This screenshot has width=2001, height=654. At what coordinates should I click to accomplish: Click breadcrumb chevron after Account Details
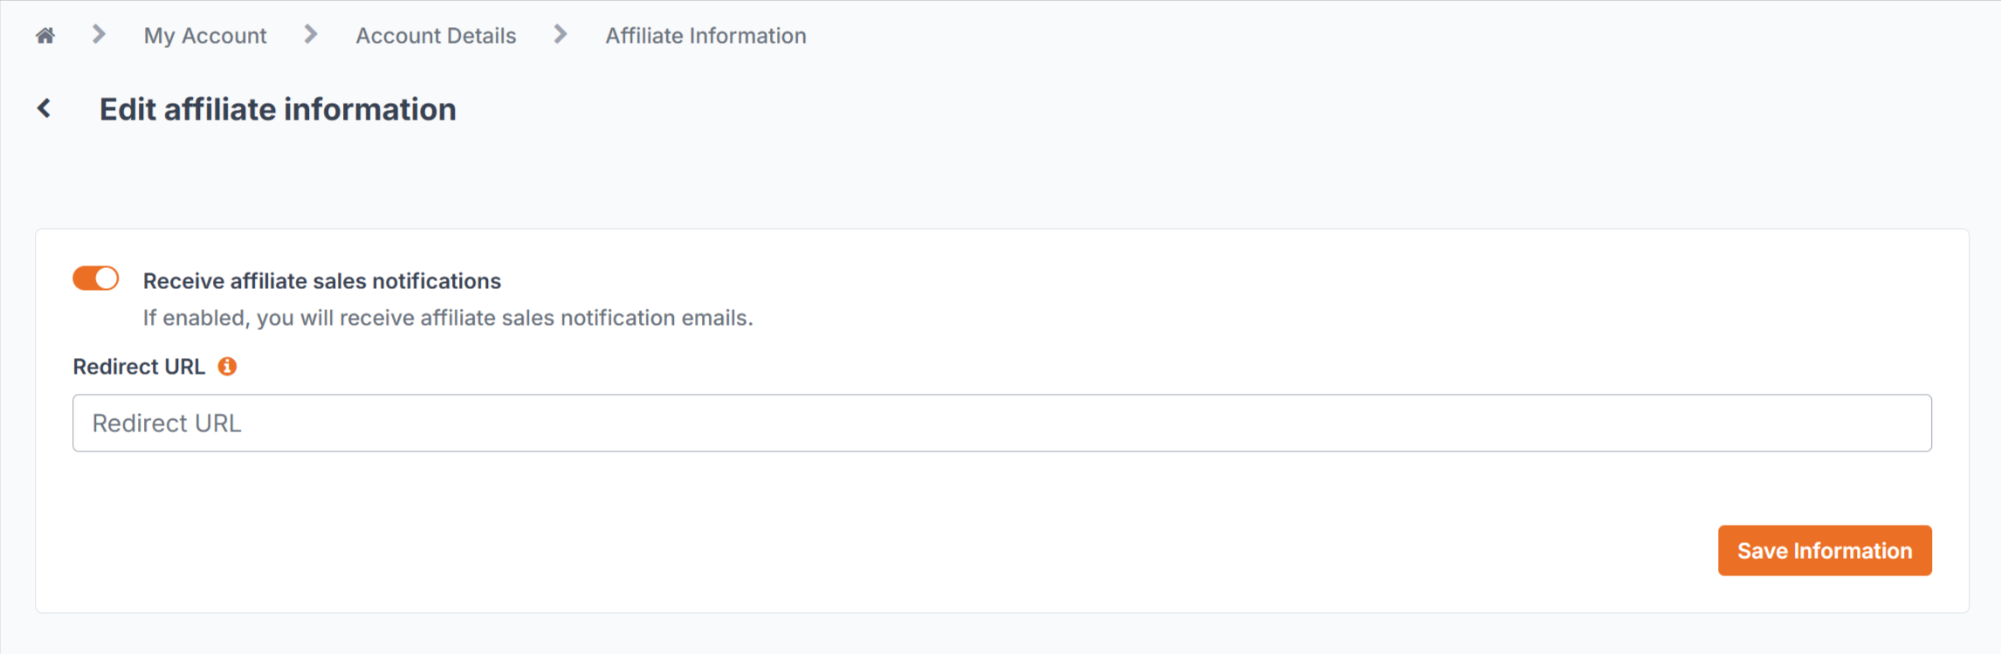coord(560,35)
